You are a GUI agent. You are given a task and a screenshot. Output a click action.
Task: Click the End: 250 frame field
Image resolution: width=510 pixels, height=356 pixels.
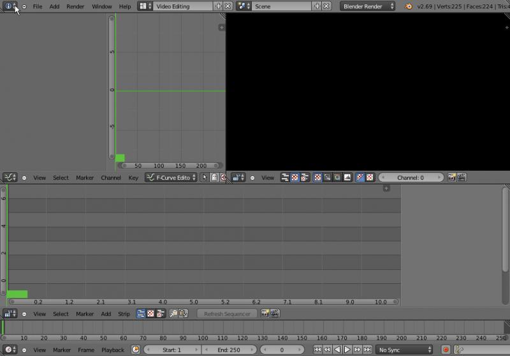tap(229, 350)
